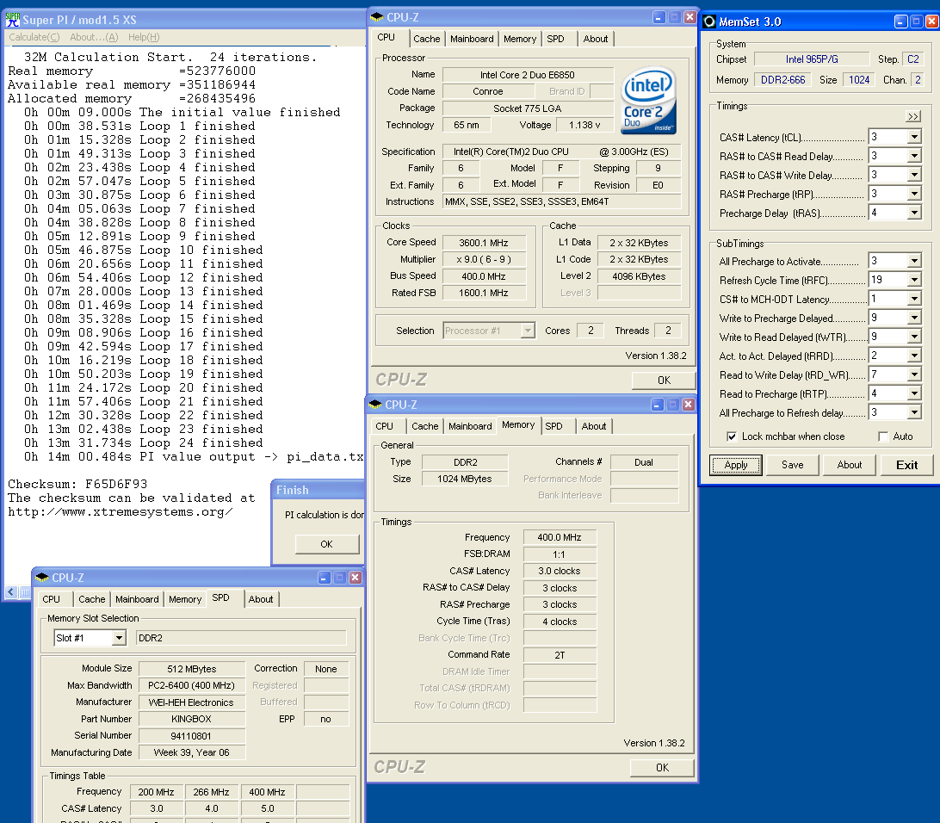
Task: Select Mainboard tab in SPD CPU-Z window
Action: pos(137,599)
